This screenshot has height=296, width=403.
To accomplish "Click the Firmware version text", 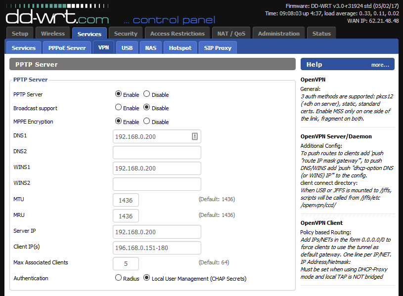I will point(342,6).
